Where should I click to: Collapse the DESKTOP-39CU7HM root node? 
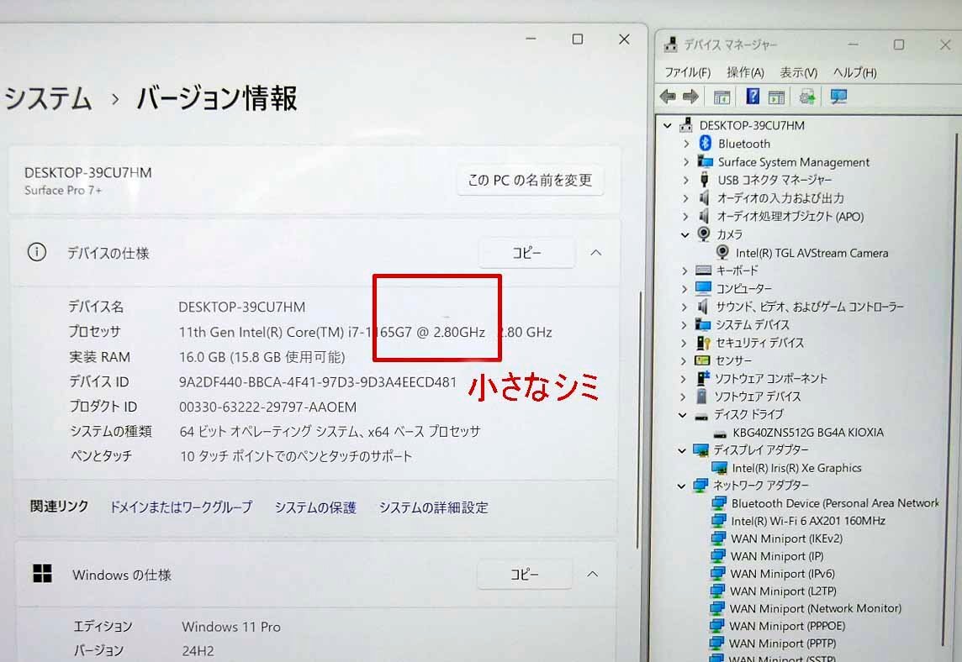(x=668, y=126)
